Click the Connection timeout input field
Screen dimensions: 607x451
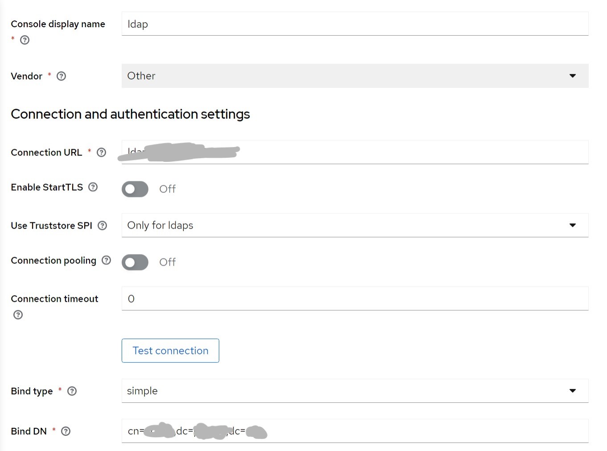[354, 299]
